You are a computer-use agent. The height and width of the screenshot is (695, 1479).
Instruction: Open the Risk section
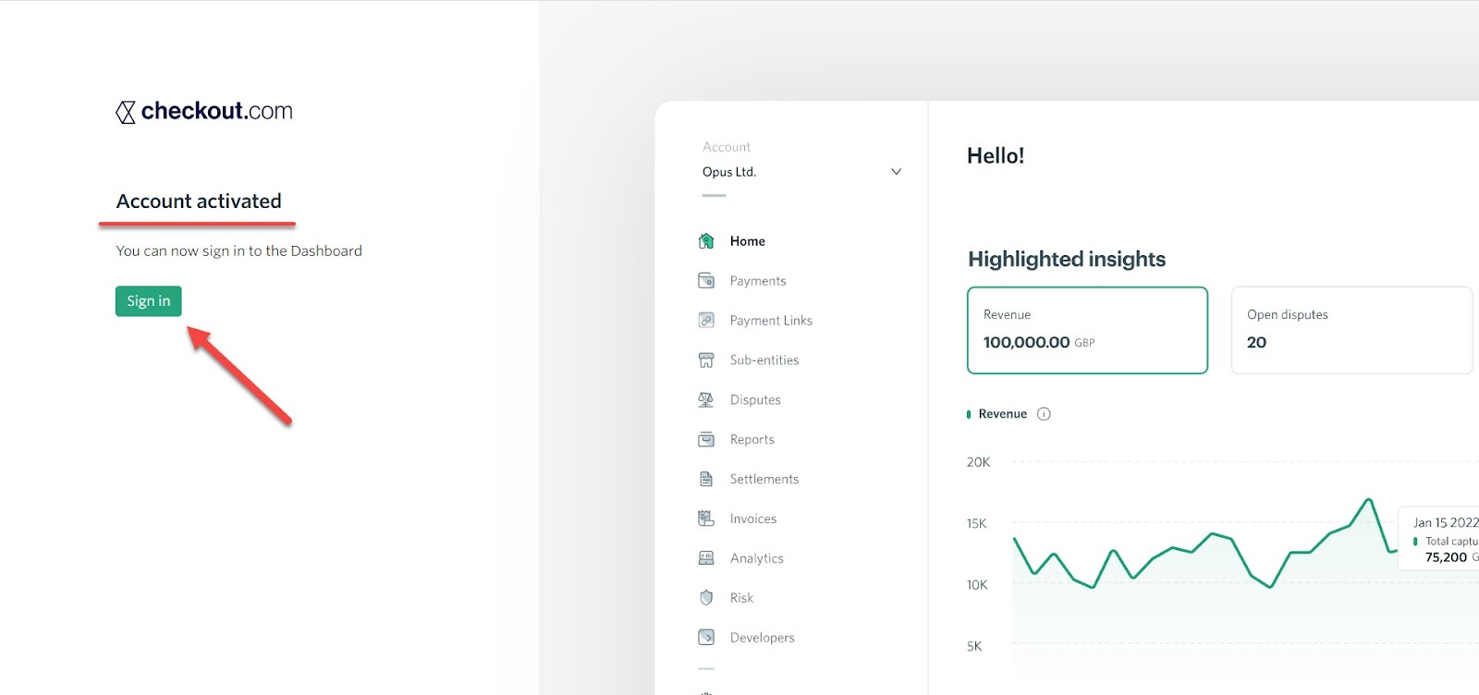[741, 599]
